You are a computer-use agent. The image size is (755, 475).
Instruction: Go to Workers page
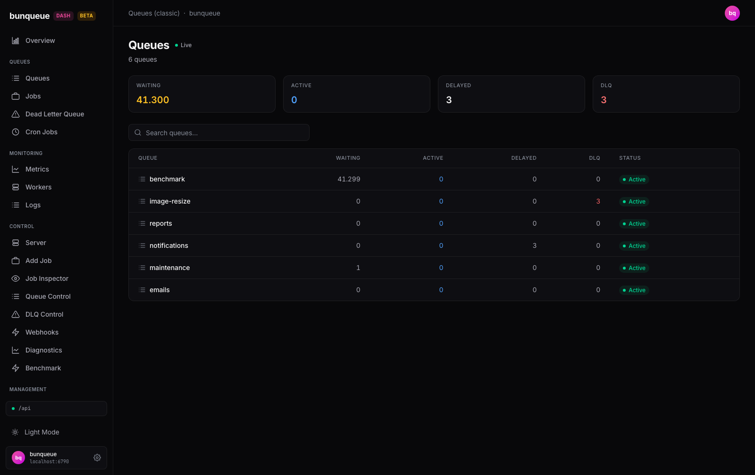point(56,187)
